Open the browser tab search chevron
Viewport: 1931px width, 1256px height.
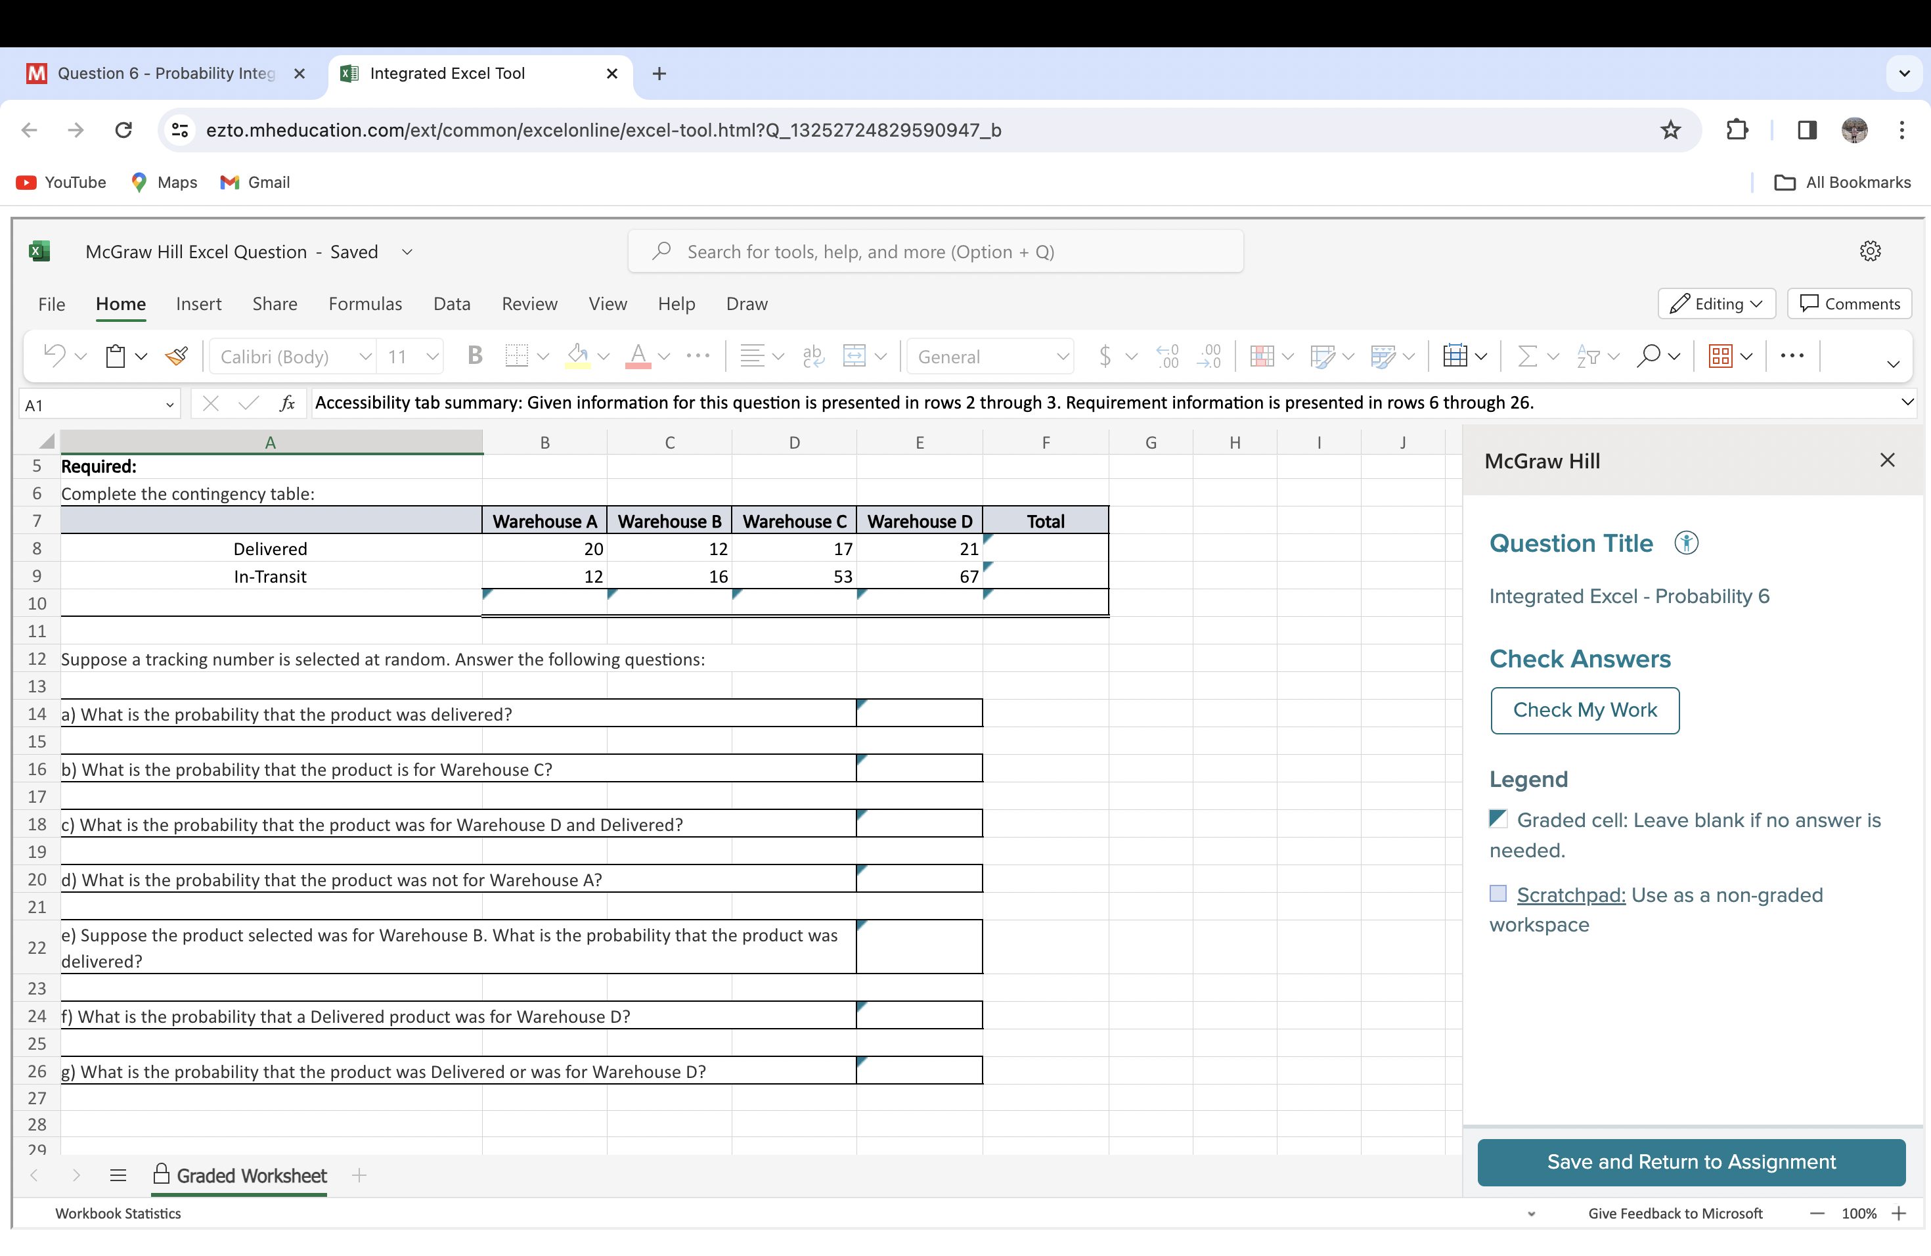[x=1904, y=74]
